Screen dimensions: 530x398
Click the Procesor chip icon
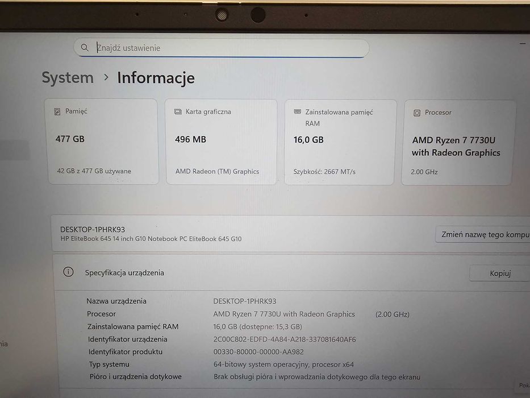(417, 113)
